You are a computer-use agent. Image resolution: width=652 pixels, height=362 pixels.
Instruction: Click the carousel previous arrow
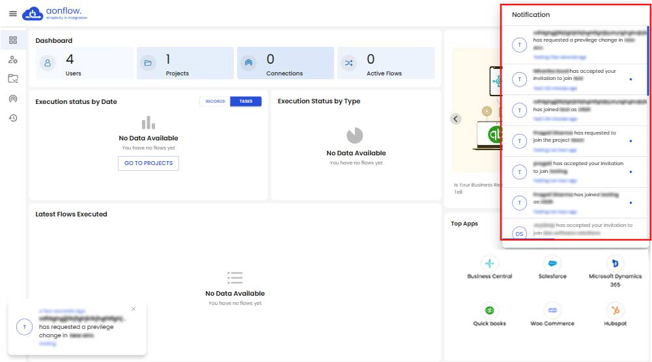coord(456,119)
